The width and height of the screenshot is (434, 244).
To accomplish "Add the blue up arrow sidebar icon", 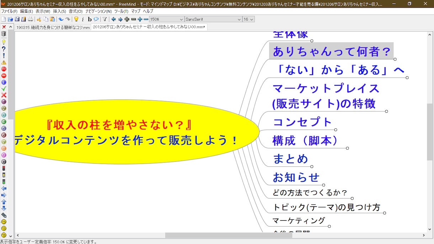I will click(x=4, y=202).
